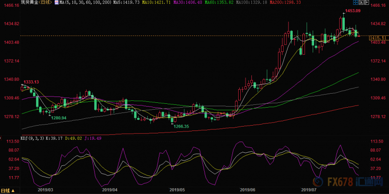Click the 2019/07 date axis label

[309, 190]
